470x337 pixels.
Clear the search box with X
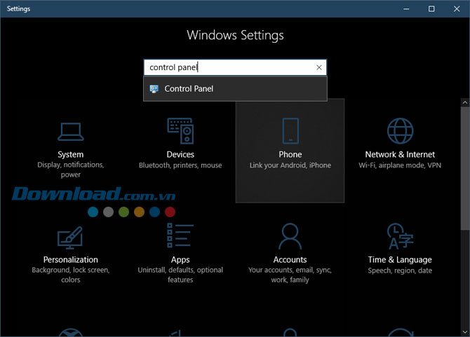coord(319,68)
